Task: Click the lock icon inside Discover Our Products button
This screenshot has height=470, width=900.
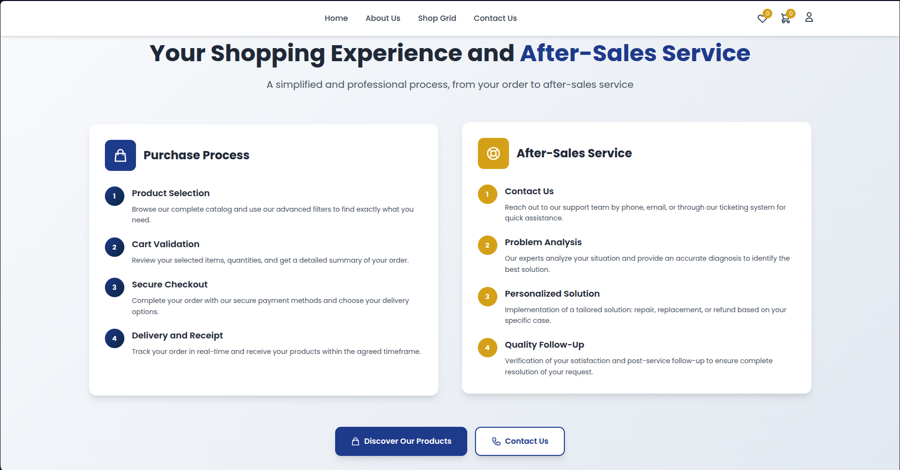Action: [x=355, y=441]
